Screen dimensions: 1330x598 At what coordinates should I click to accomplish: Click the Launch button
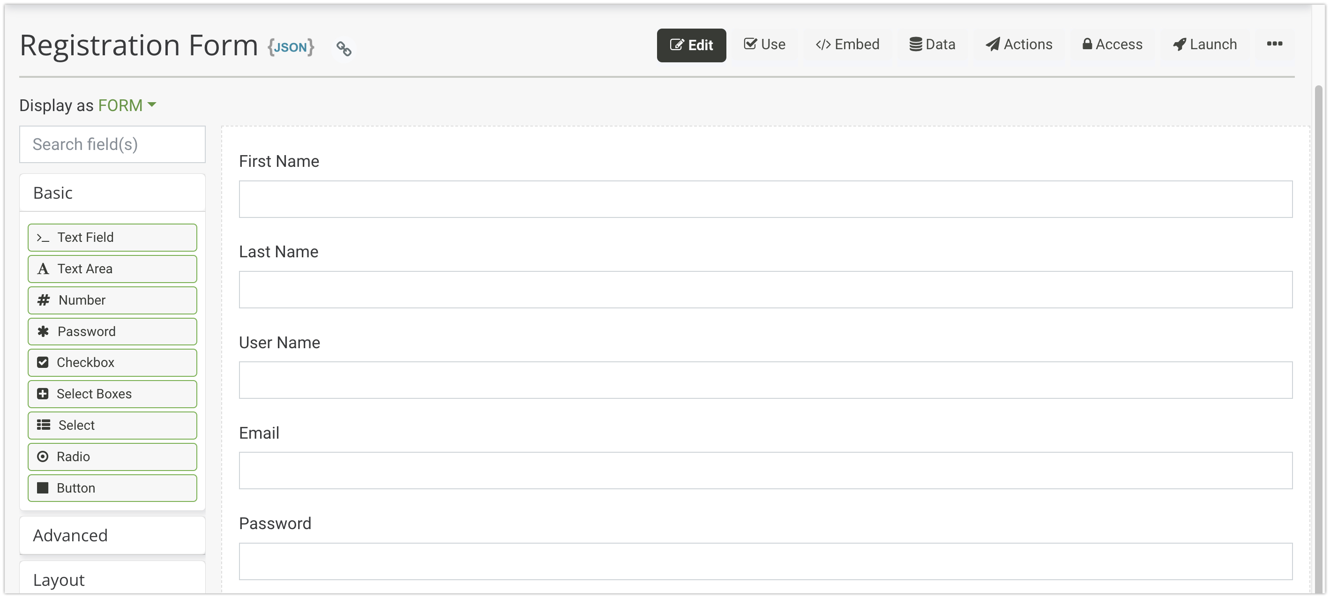[1204, 45]
